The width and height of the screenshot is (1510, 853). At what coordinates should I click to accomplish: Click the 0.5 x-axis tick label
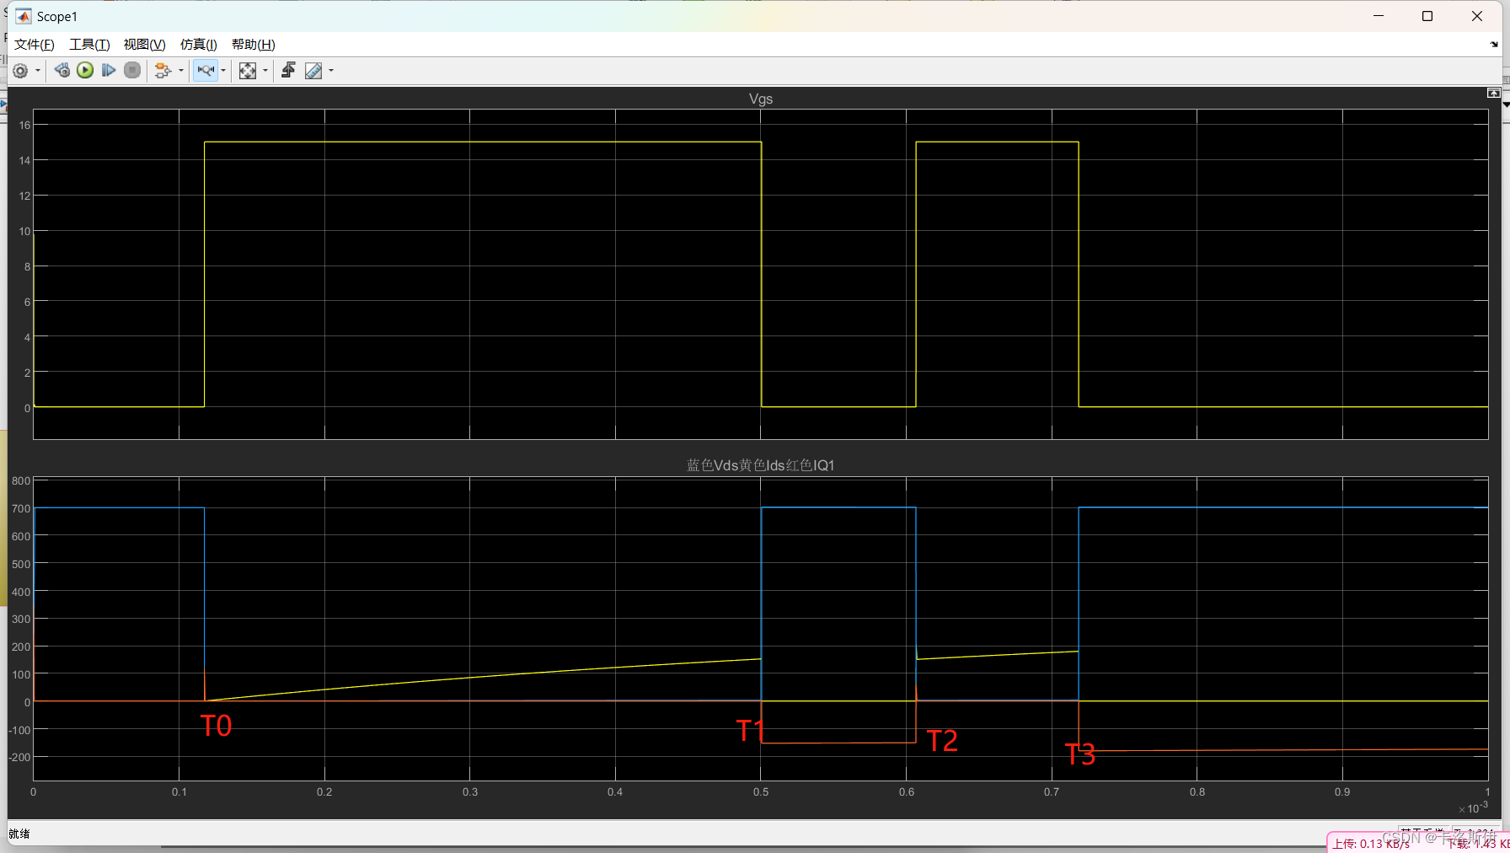(x=761, y=792)
